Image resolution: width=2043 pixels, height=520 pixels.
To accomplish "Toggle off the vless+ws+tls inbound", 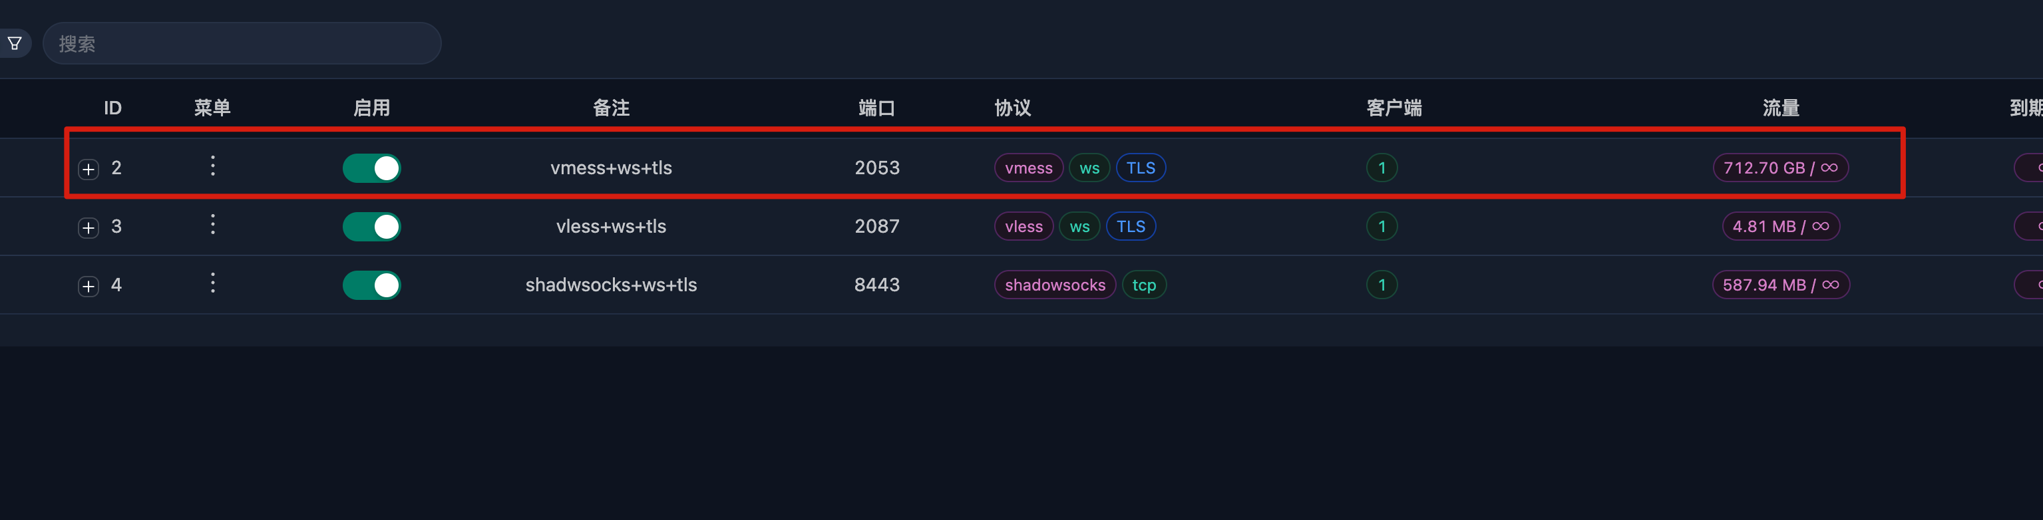I will point(372,227).
